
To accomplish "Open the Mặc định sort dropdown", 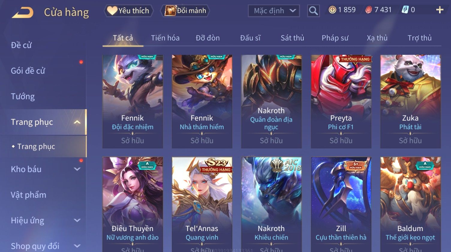I will coord(274,11).
